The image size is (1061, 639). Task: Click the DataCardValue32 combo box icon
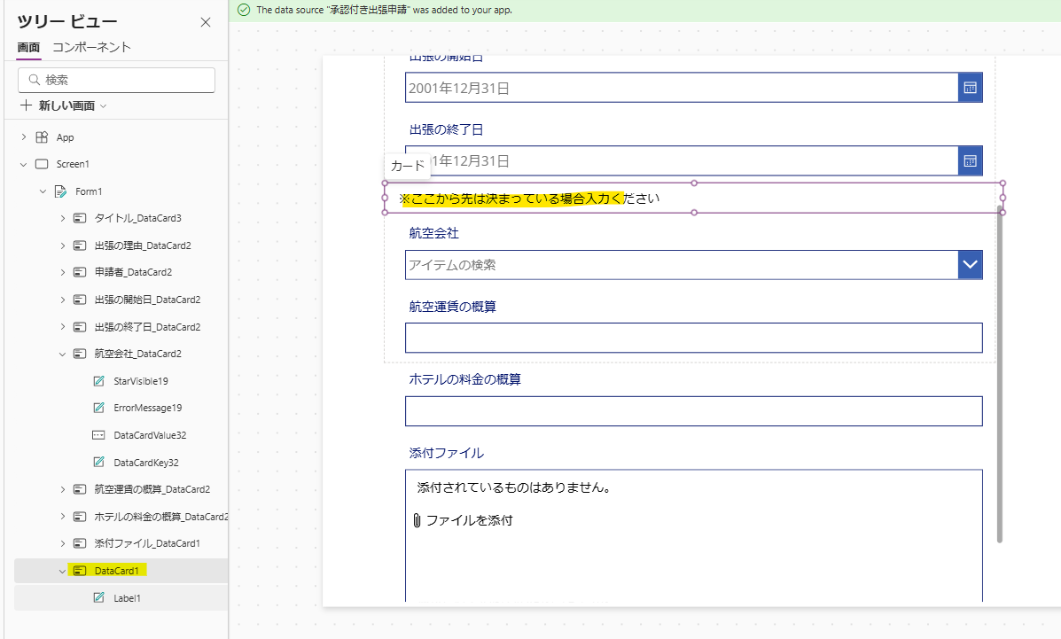click(x=98, y=435)
